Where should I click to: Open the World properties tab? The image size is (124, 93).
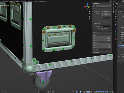pos(116,19)
